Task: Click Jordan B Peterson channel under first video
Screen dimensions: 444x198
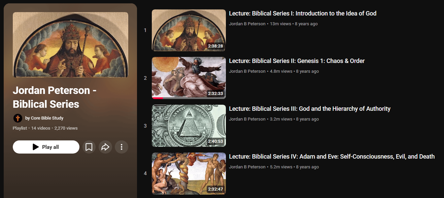Action: coord(247,24)
